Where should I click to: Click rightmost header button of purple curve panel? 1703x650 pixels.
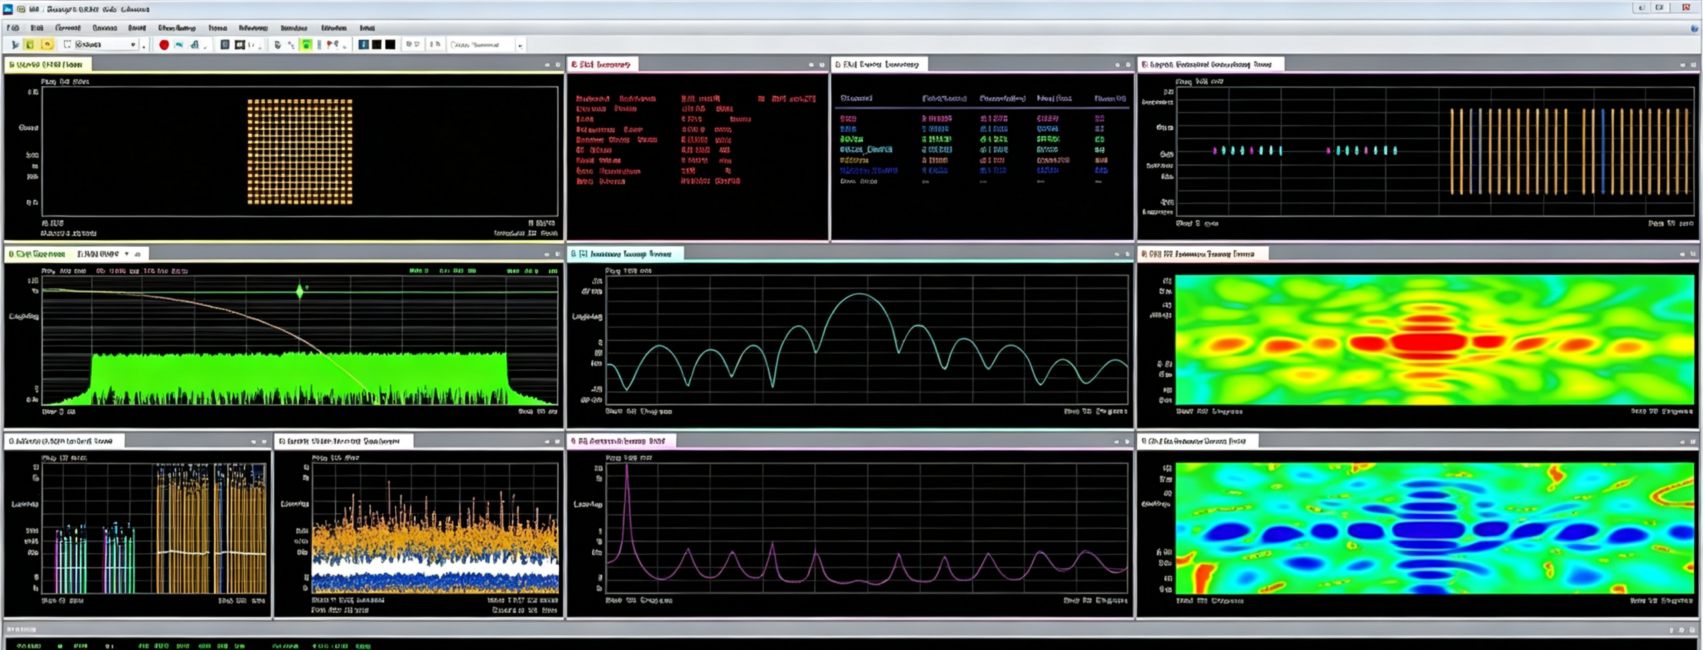1127,441
